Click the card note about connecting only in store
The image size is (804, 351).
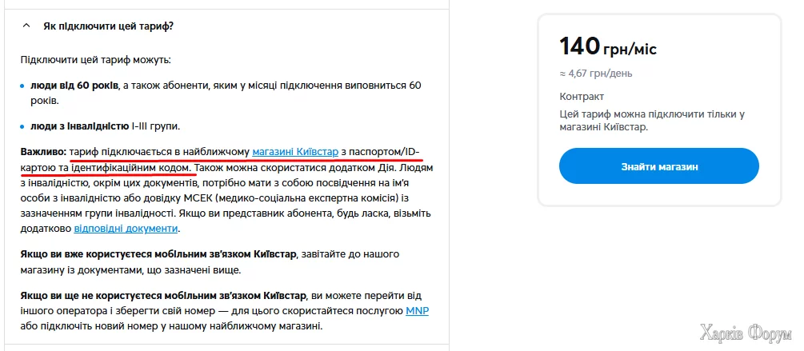tap(652, 121)
